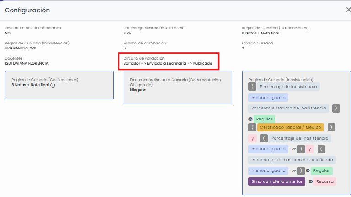Click the Circuito de validación label
351x197 pixels.
(x=144, y=58)
